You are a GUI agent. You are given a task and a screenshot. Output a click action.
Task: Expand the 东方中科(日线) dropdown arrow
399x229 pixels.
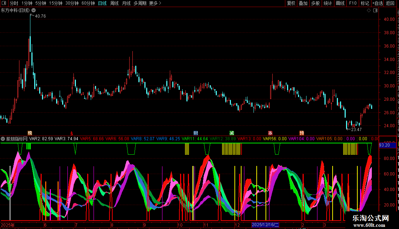[34, 11]
